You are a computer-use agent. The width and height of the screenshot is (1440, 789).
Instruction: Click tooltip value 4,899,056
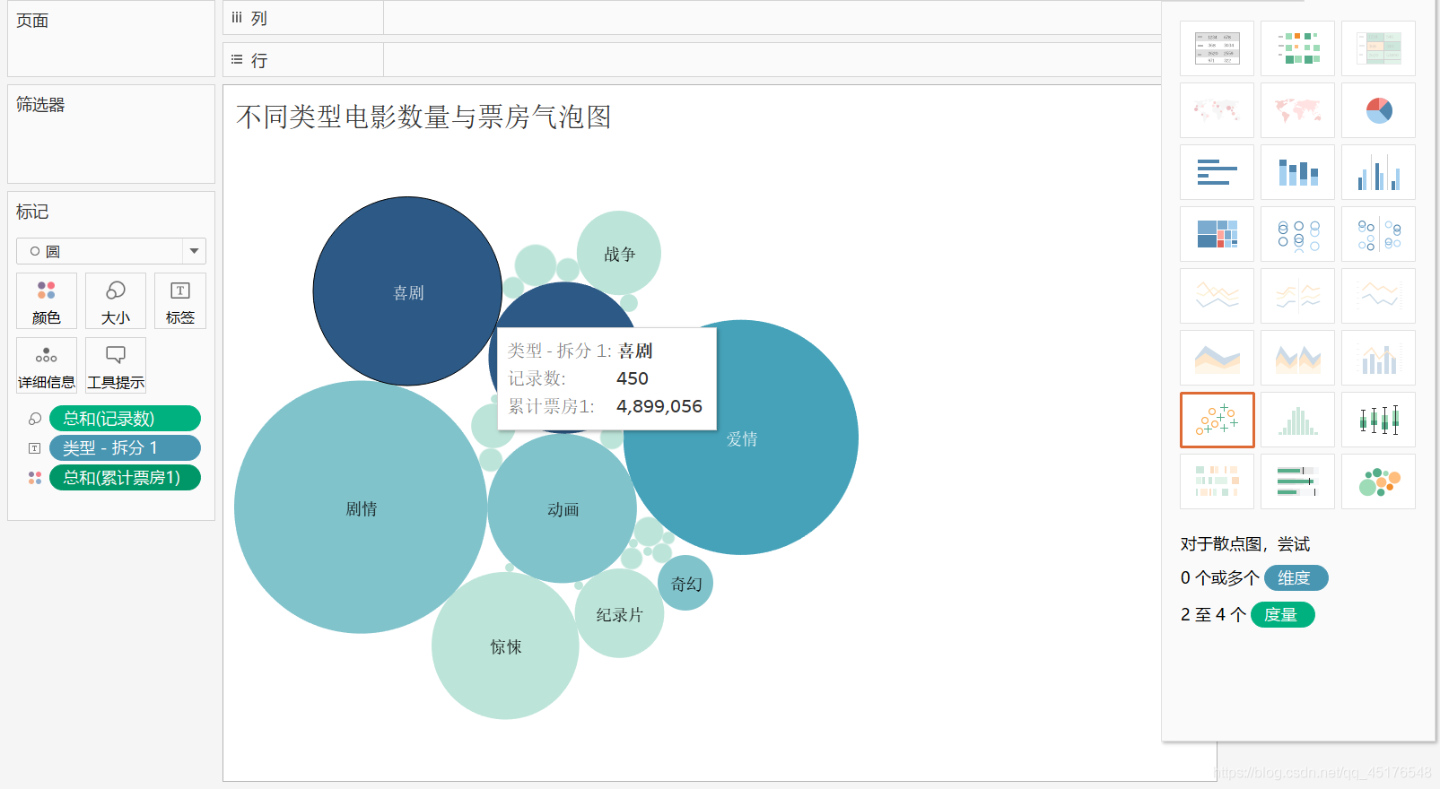659,407
